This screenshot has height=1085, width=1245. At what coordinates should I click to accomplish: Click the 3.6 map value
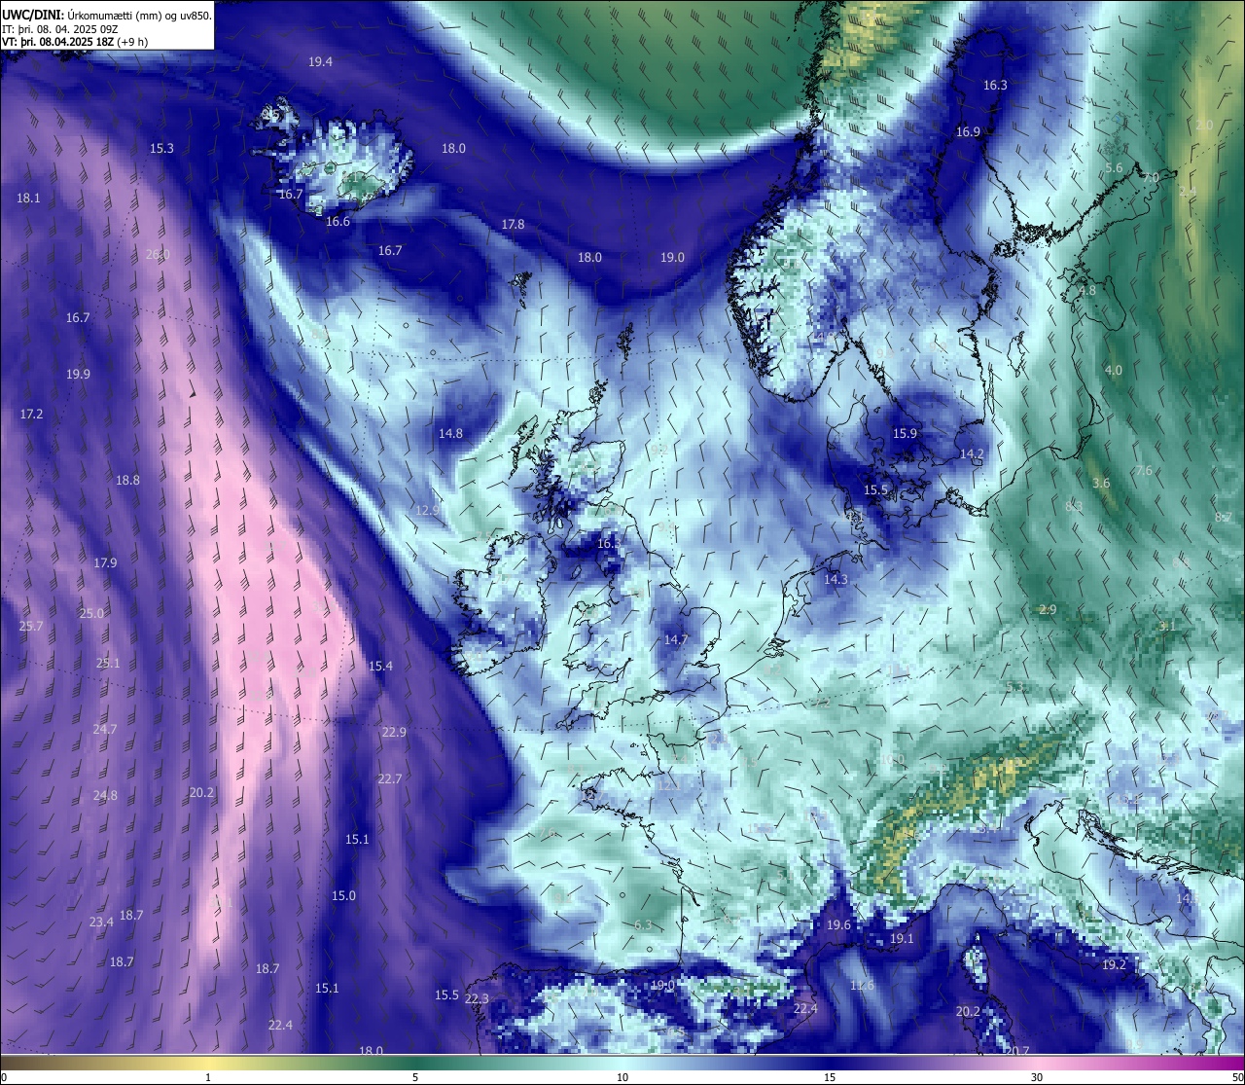(1101, 483)
